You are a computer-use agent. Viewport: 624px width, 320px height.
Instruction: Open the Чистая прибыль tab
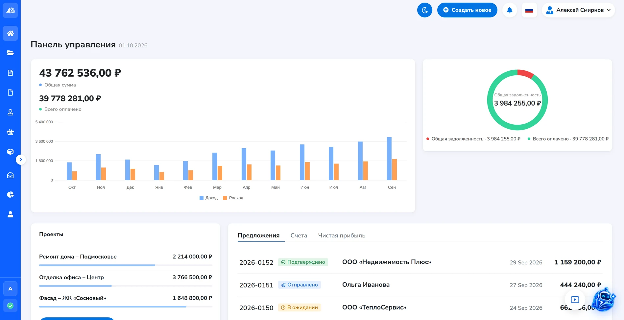pyautogui.click(x=342, y=235)
